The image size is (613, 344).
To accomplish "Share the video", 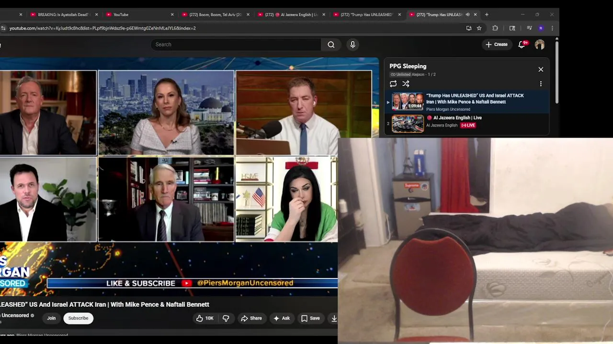I will tap(251, 318).
